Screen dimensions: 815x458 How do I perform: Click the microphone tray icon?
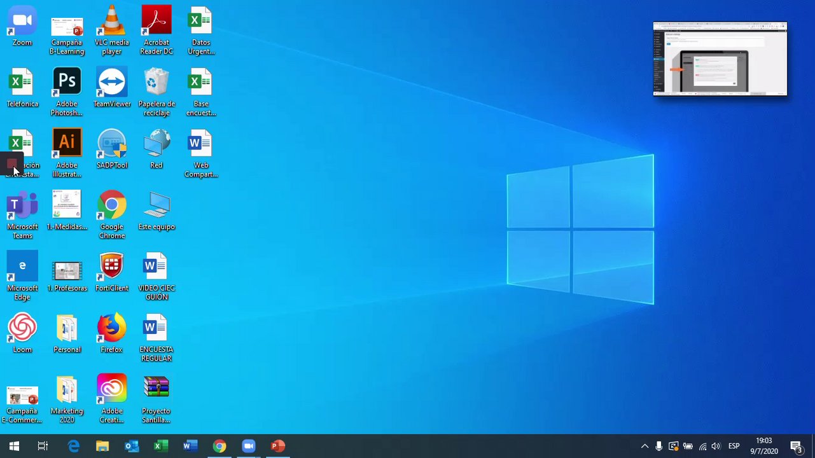click(x=659, y=447)
